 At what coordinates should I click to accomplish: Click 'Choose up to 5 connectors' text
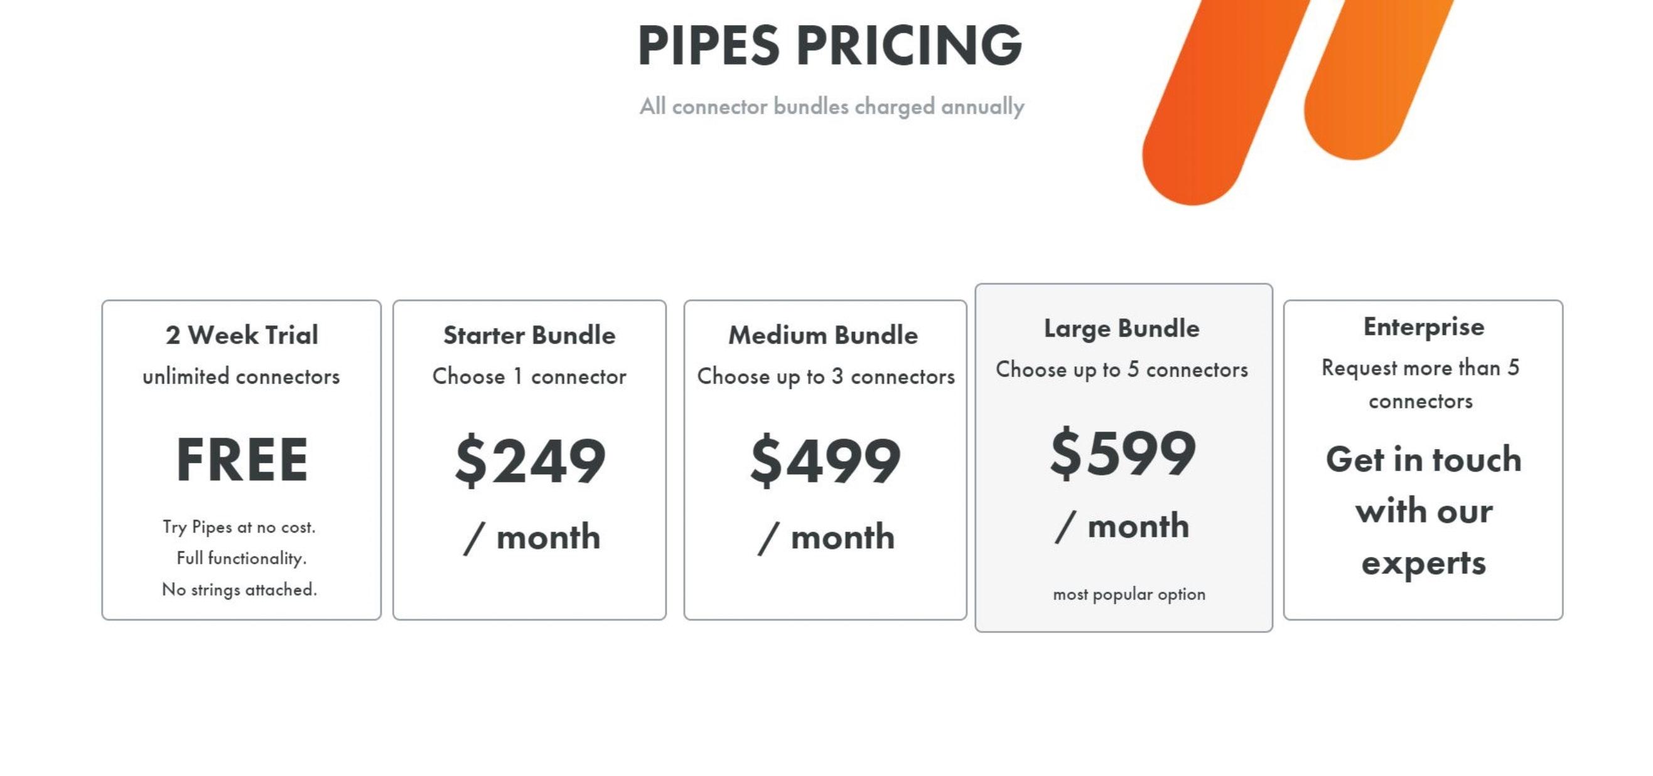point(1122,369)
